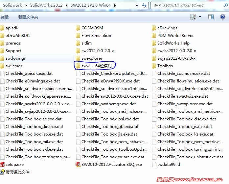This screenshot has height=184, width=229.
Task: Select CheckFile_sw2012-0.0-2.0-x.exe.dat
Action: [x=112, y=96]
